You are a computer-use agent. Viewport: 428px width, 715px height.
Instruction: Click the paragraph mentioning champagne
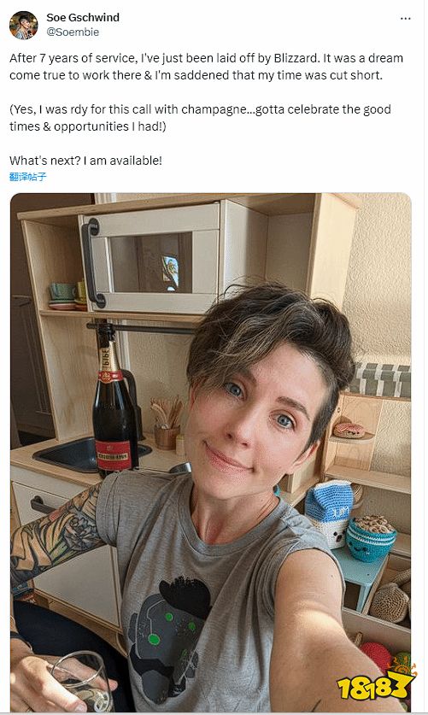click(x=200, y=118)
